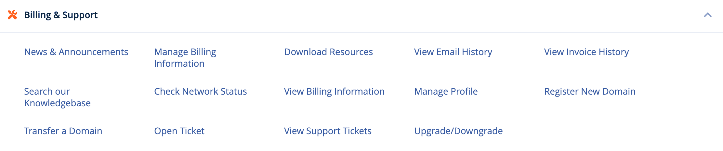Click the word Knowledgebase in the search link

tap(57, 103)
